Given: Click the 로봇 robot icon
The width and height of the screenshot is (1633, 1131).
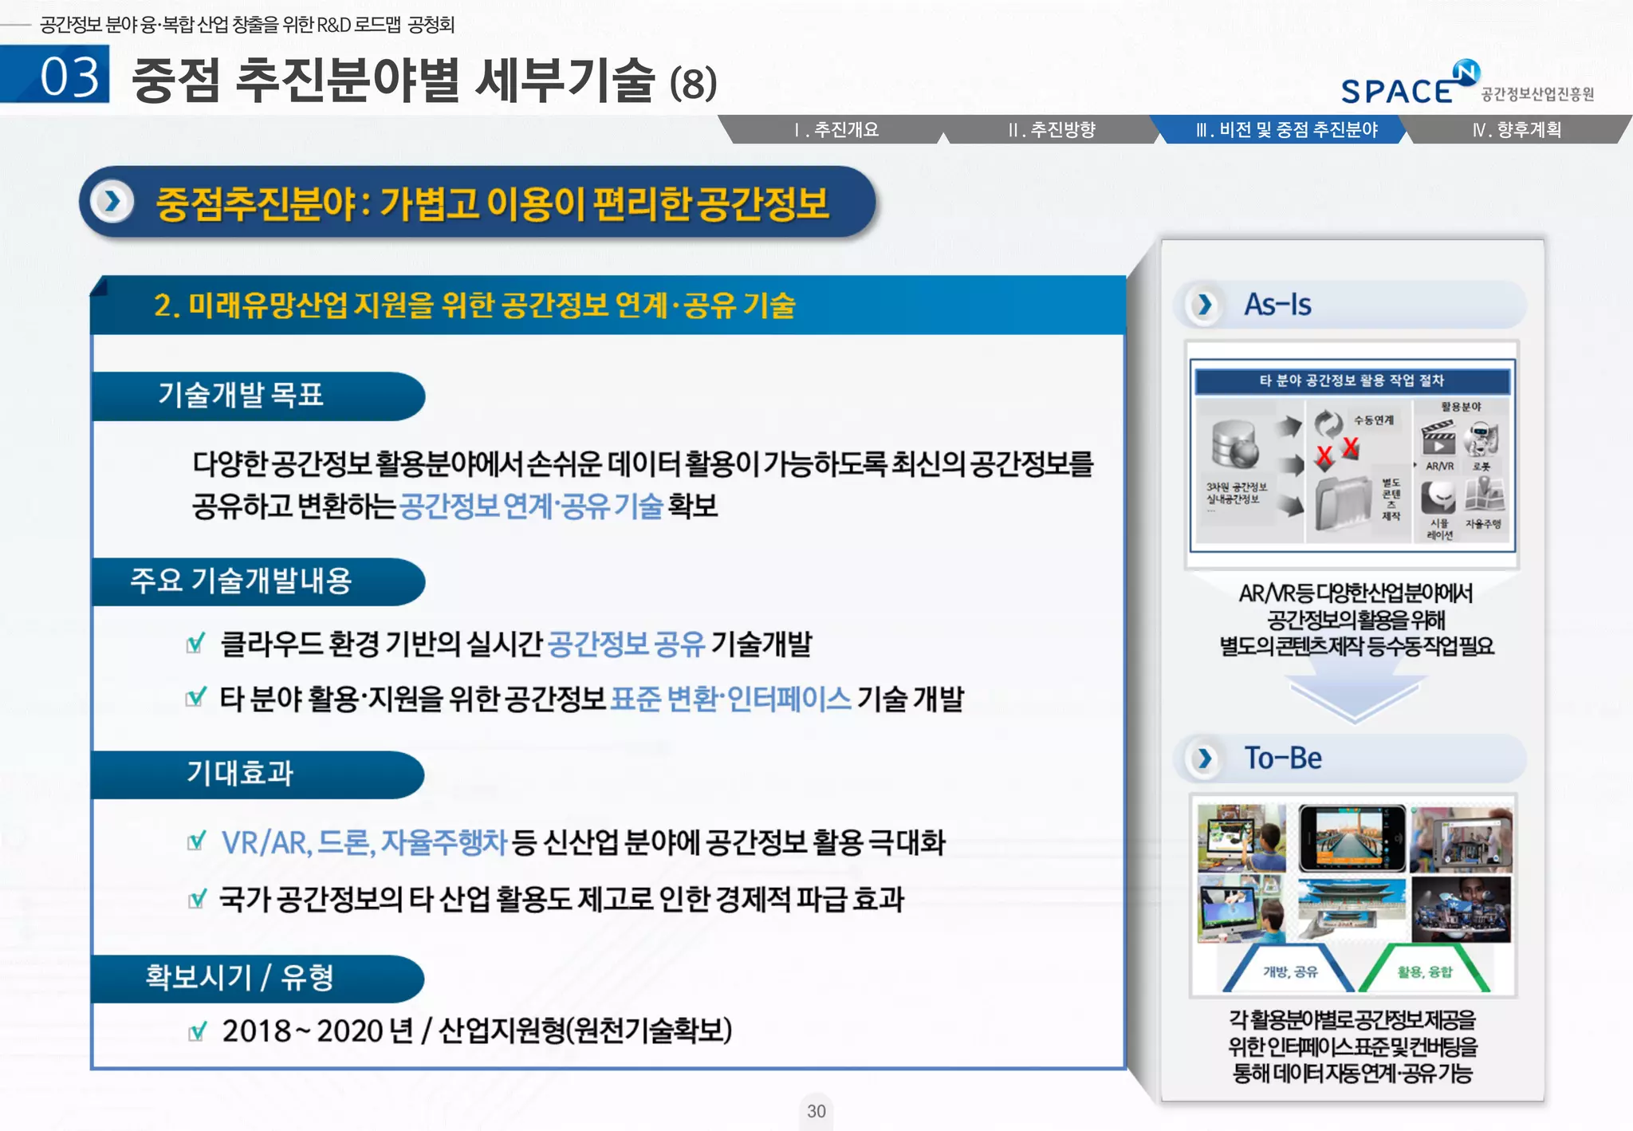Looking at the screenshot, I should click(x=1482, y=438).
